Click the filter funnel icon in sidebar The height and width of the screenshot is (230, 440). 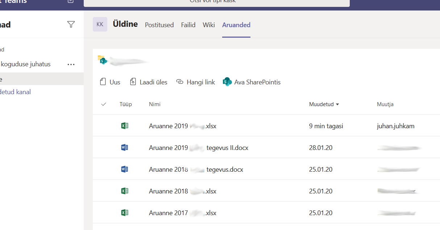pyautogui.click(x=71, y=24)
